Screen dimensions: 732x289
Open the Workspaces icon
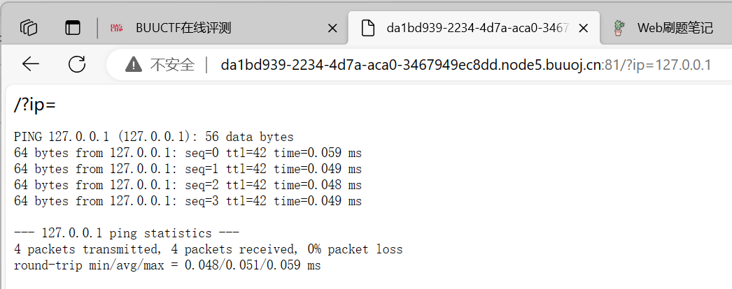pyautogui.click(x=29, y=28)
